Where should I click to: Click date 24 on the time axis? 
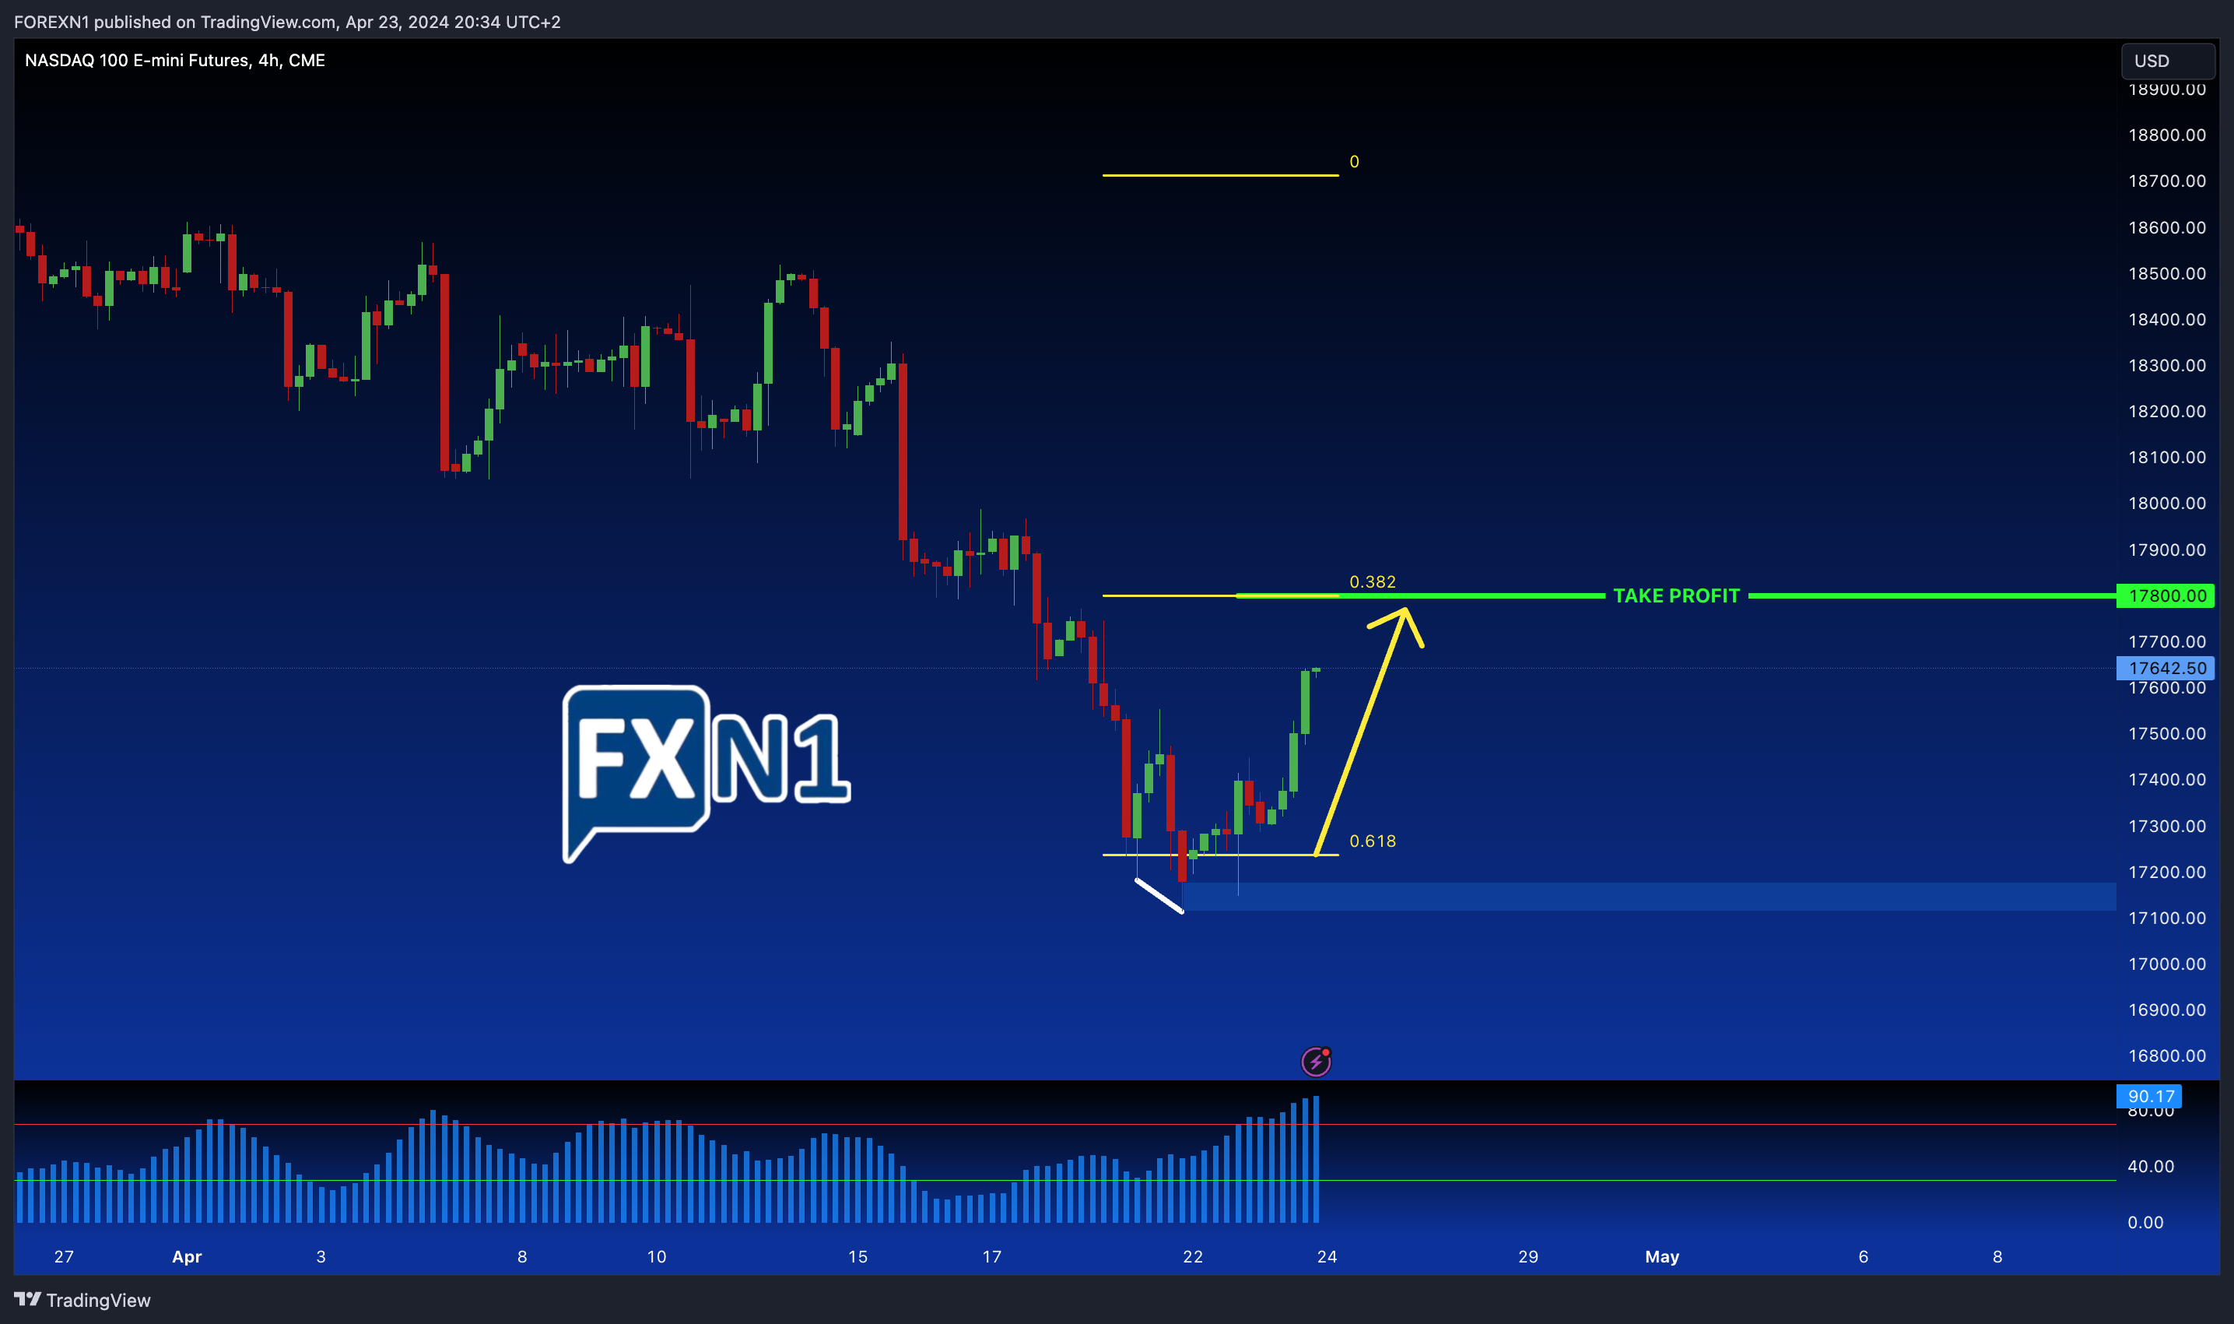tap(1326, 1256)
